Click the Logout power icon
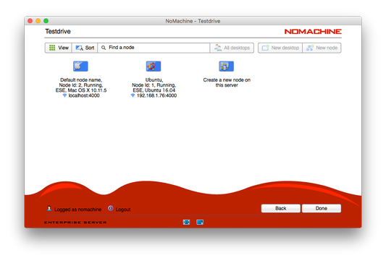386x263 pixels. point(111,208)
